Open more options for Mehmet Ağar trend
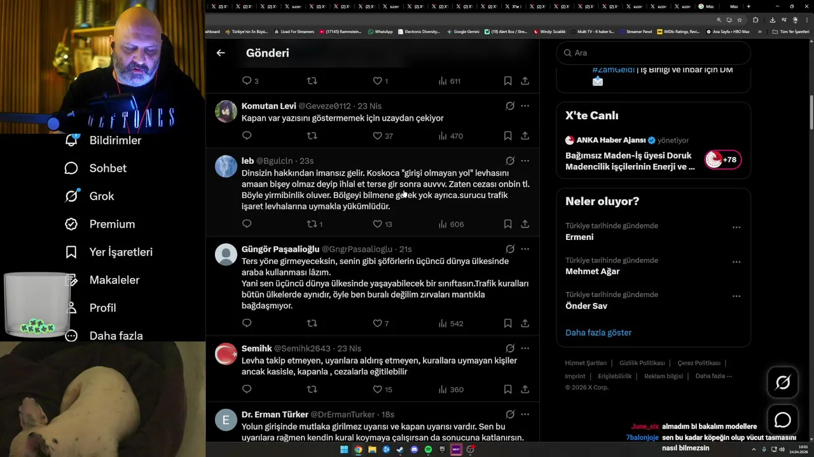This screenshot has height=457, width=814. [x=736, y=262]
